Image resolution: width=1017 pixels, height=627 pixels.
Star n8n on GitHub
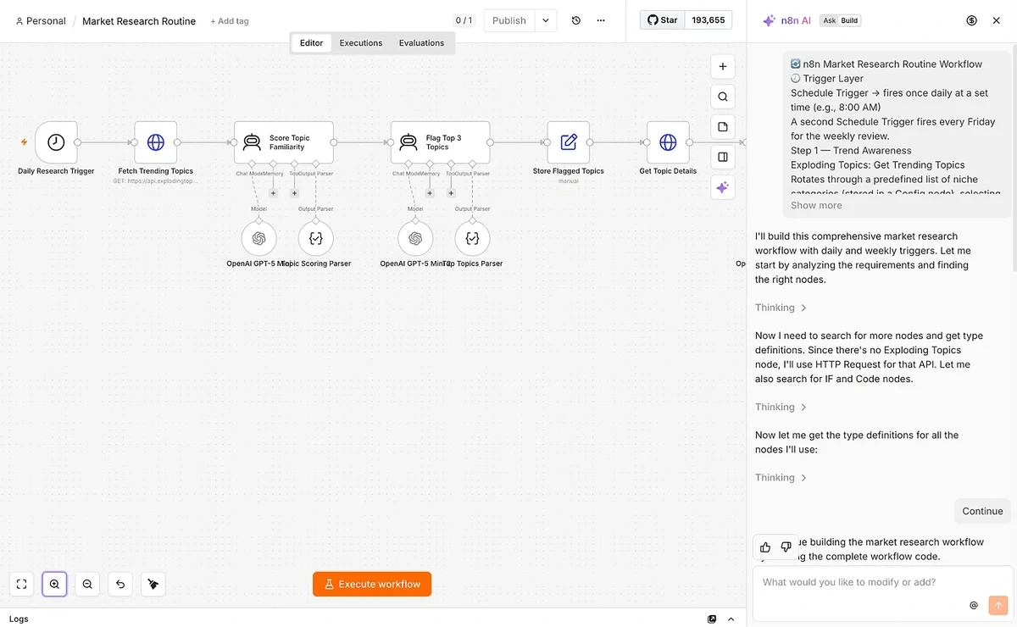coord(663,19)
